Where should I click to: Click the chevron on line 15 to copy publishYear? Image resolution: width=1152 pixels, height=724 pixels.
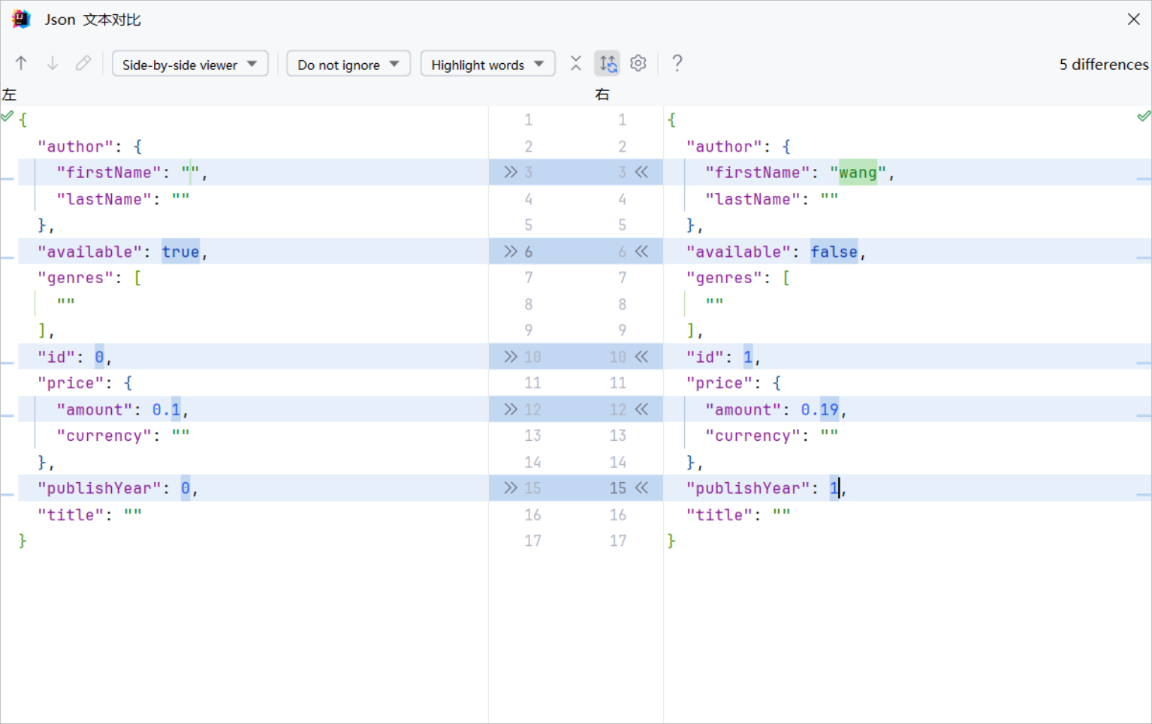click(x=511, y=487)
